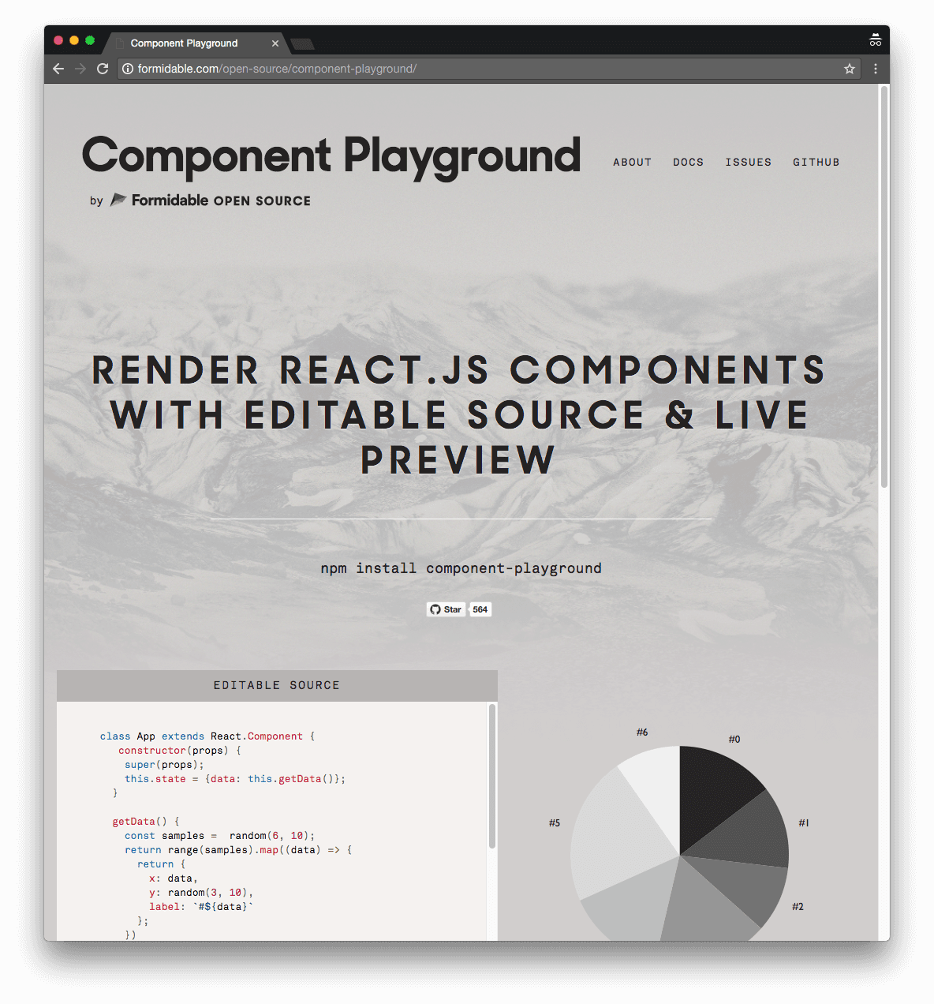
Task: Click the incognito icon in title bar
Action: pyautogui.click(x=876, y=40)
